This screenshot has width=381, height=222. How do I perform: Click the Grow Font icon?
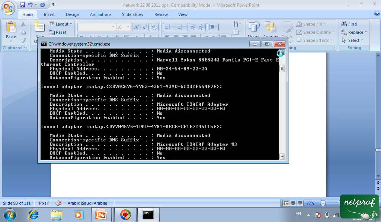coord(136,27)
